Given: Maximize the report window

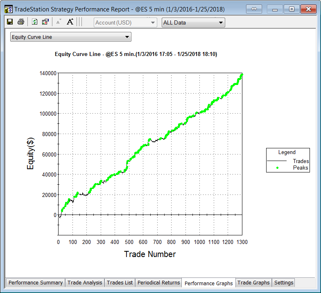Looking at the screenshot, I should click(x=292, y=9).
